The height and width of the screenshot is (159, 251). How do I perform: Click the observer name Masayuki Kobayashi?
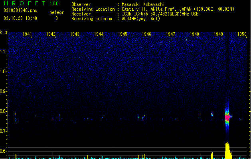click(x=143, y=4)
